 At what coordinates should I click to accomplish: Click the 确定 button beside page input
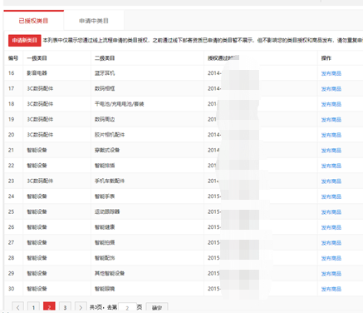pyautogui.click(x=157, y=307)
